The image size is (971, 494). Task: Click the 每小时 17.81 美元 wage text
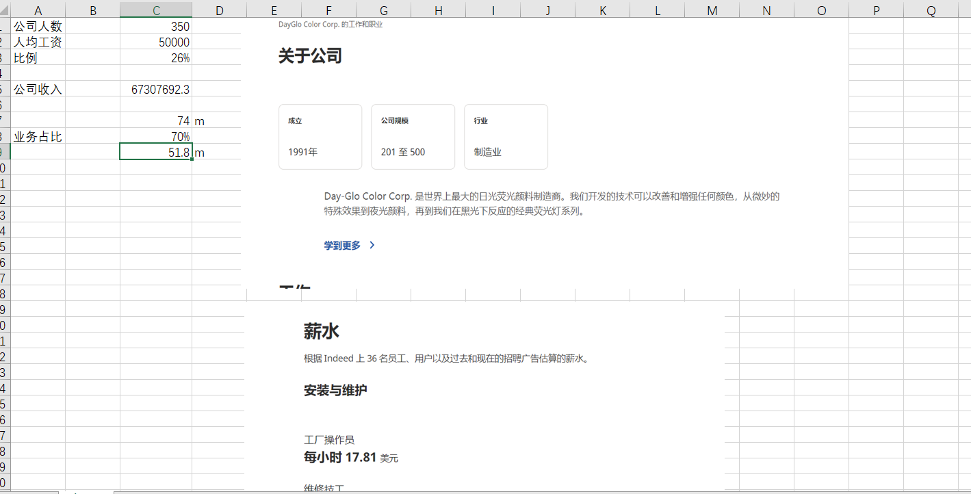tap(351, 458)
